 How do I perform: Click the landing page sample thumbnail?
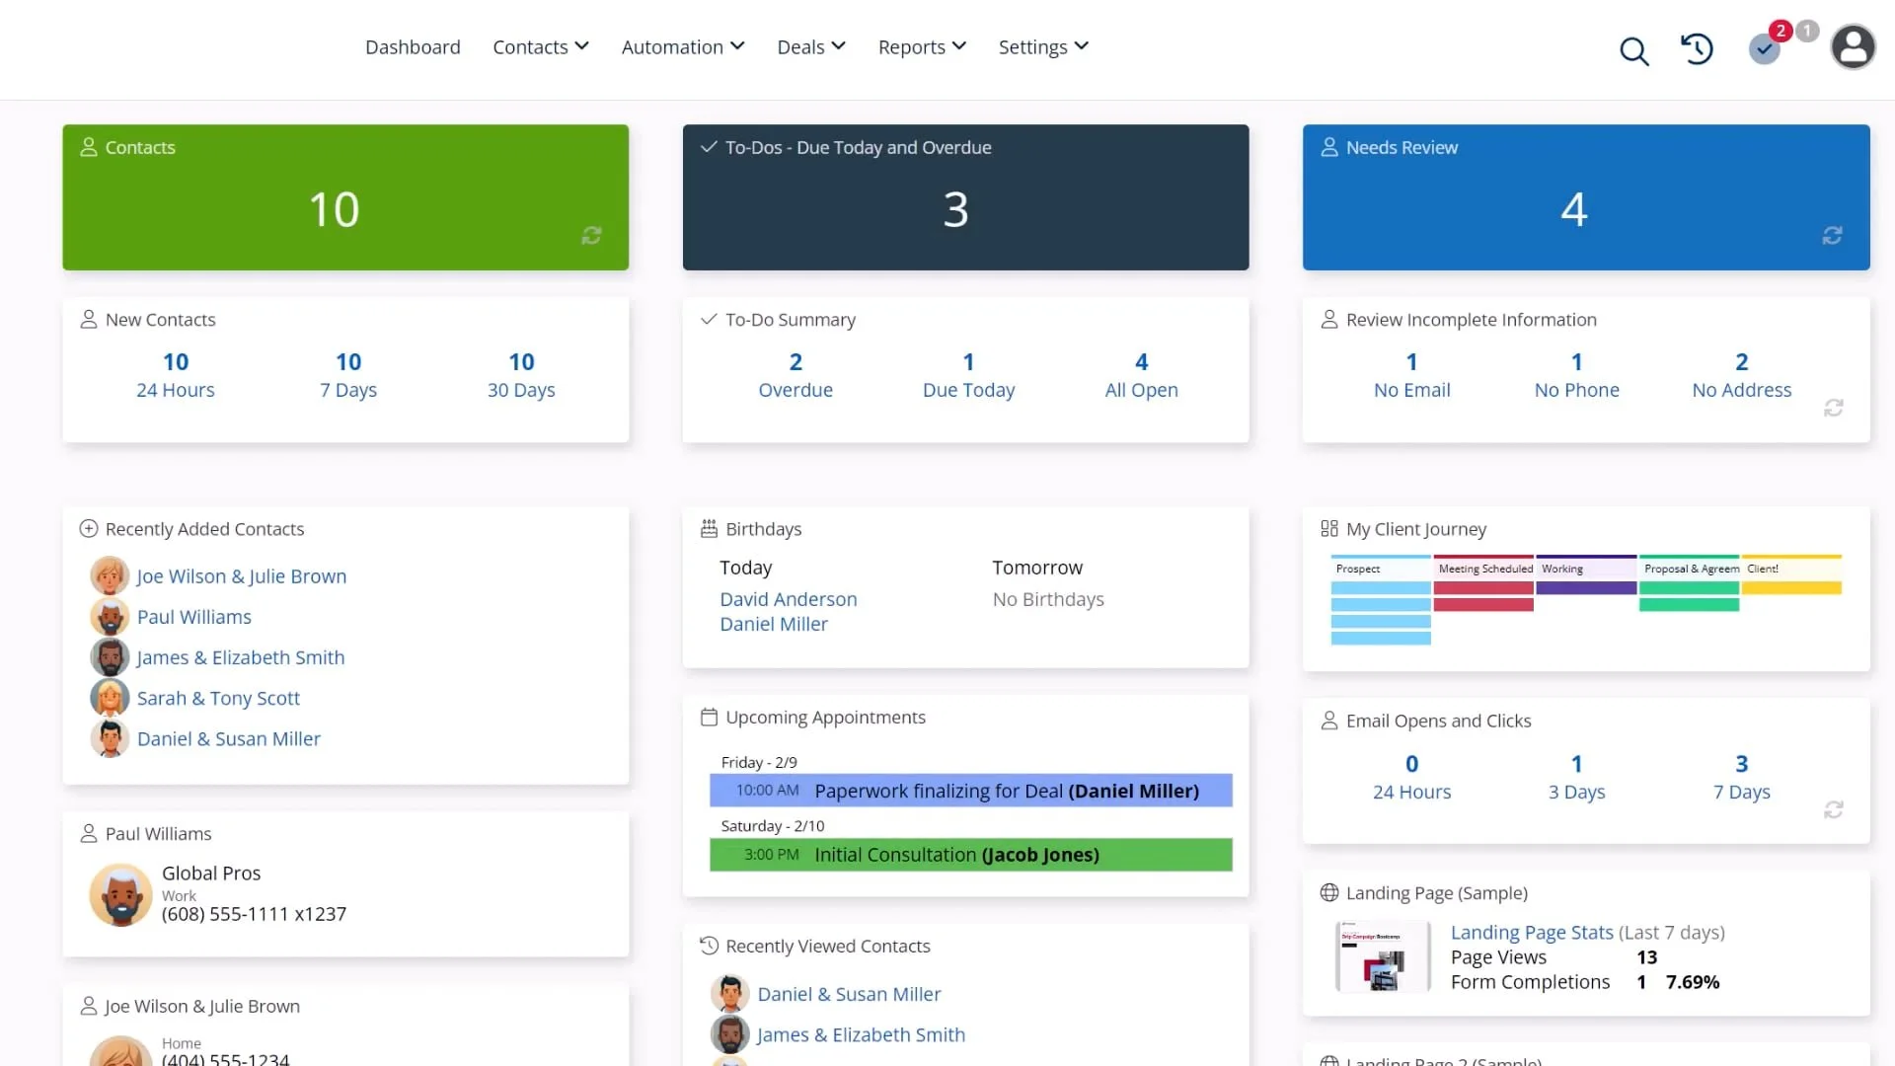(1382, 956)
